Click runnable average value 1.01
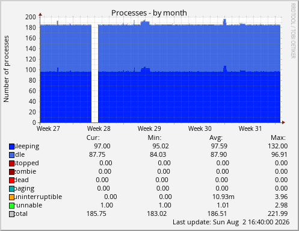 [223, 205]
